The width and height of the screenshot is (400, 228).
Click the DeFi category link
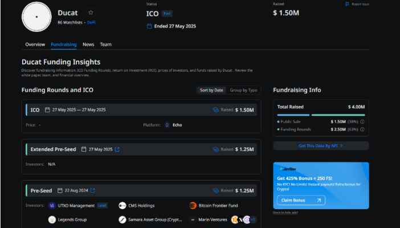[91, 22]
